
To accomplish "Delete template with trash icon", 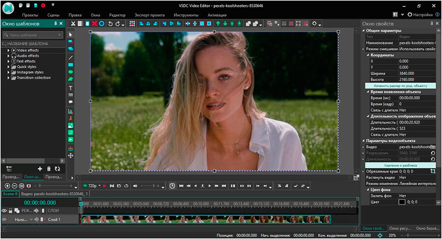I will pos(49,168).
